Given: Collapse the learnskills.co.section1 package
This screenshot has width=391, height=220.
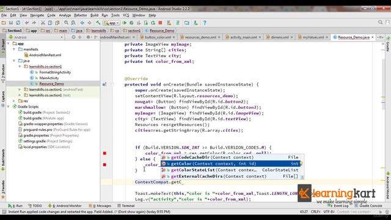Looking at the screenshot, I should 20,67.
